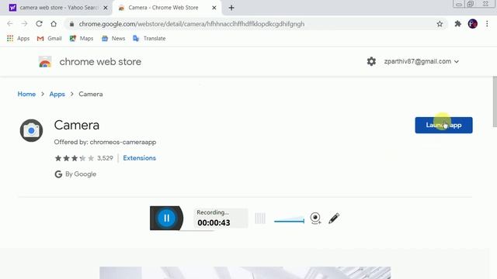Open Web Store settings gear
Image resolution: width=497 pixels, height=279 pixels.
371,61
